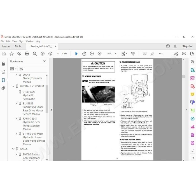Expand 8HD90 Auburn Gear bookmark

[16, 155]
